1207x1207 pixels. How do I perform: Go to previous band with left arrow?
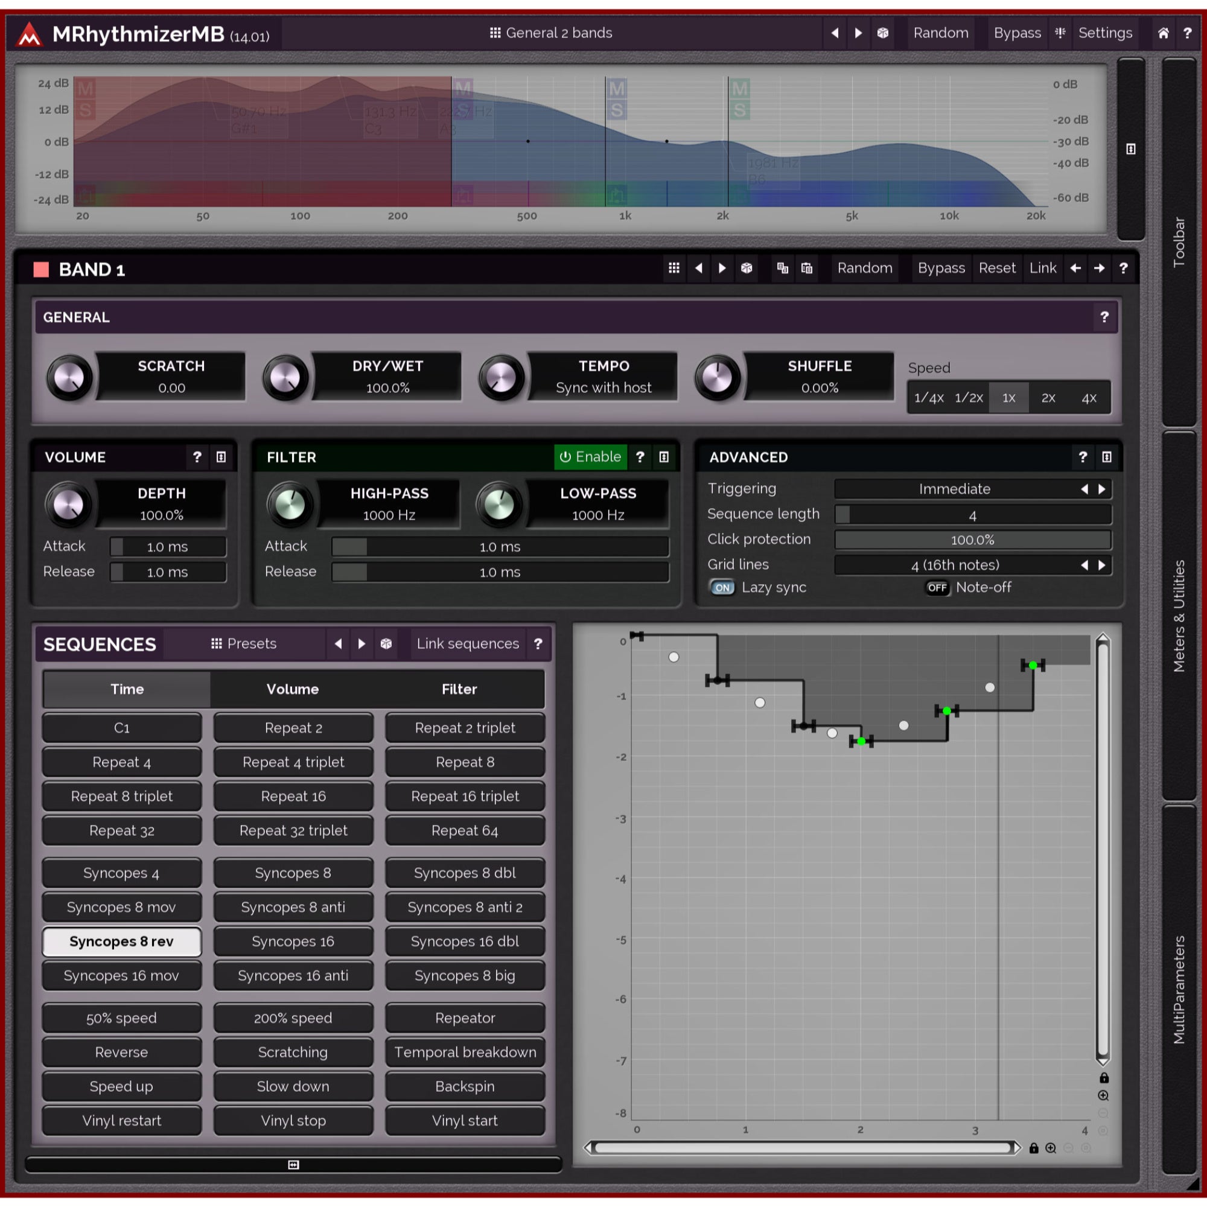coord(1075,268)
